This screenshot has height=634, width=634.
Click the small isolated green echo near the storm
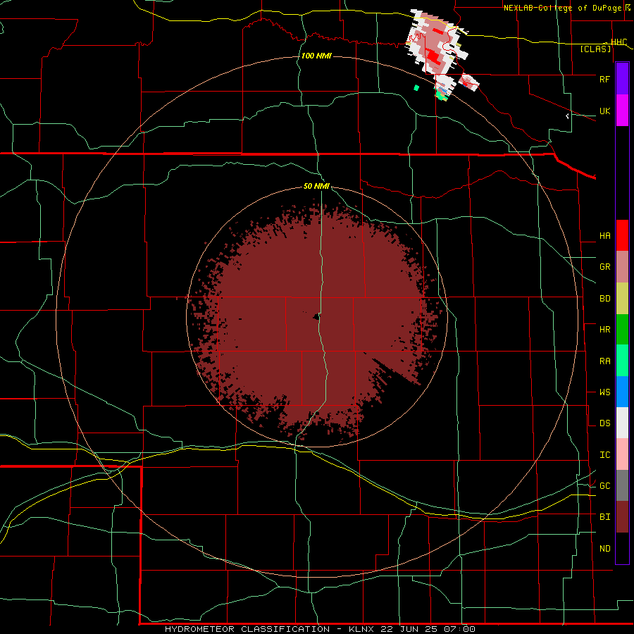[x=416, y=88]
